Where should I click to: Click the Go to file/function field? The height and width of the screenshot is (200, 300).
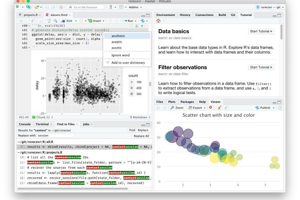86,7
